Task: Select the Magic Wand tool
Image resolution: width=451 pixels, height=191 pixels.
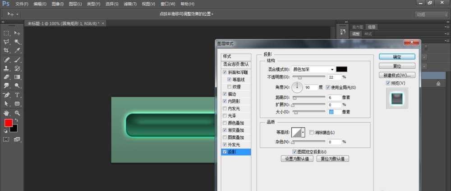Action: 17,42
